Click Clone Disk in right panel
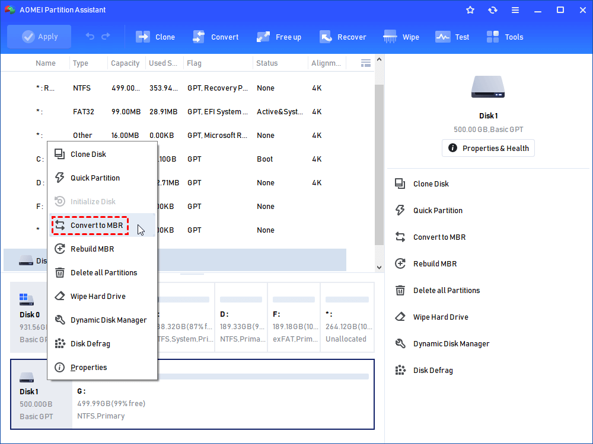 coord(422,184)
